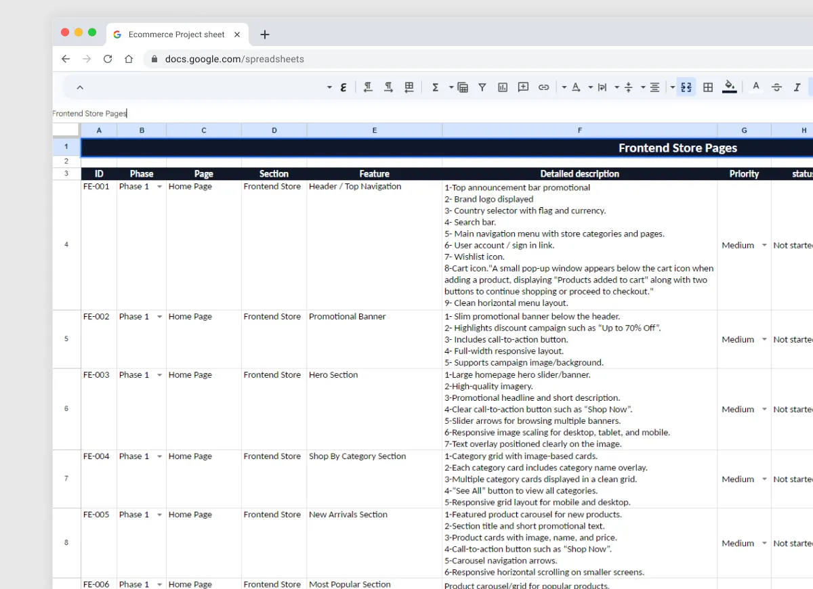The height and width of the screenshot is (589, 813).
Task: Insert comment from toolbar
Action: (523, 87)
